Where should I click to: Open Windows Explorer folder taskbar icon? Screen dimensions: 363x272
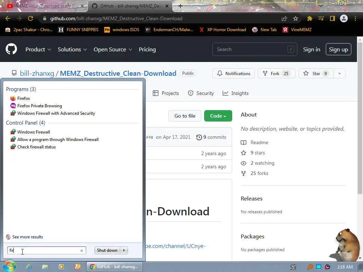[x=45, y=267]
